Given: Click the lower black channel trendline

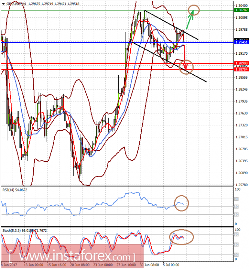Looking at the screenshot, I should (169, 62).
